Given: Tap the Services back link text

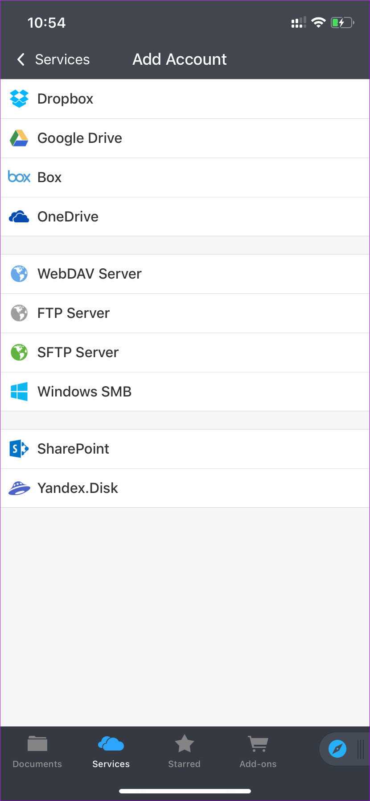Looking at the screenshot, I should (62, 59).
